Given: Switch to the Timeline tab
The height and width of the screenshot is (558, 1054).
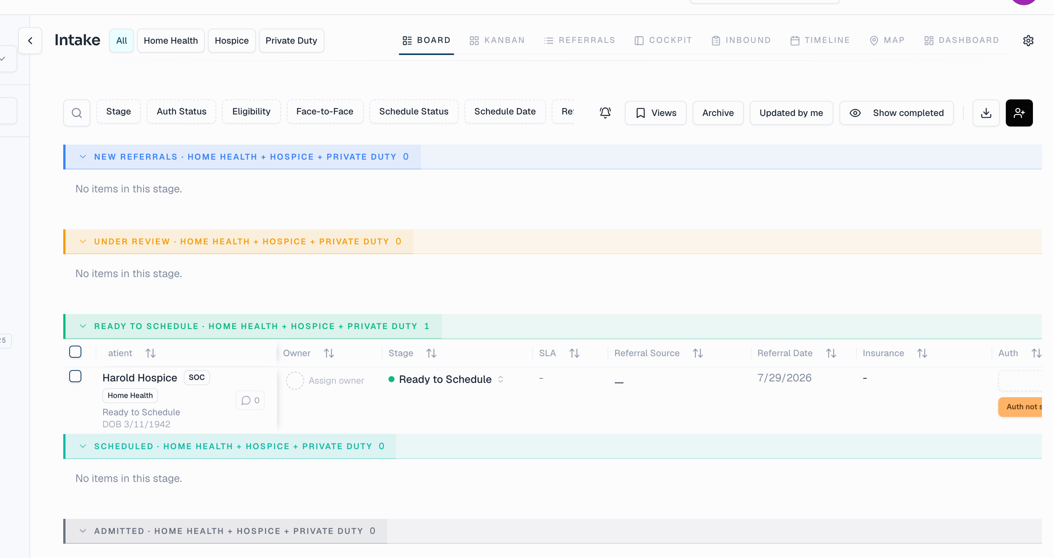Looking at the screenshot, I should click(820, 40).
